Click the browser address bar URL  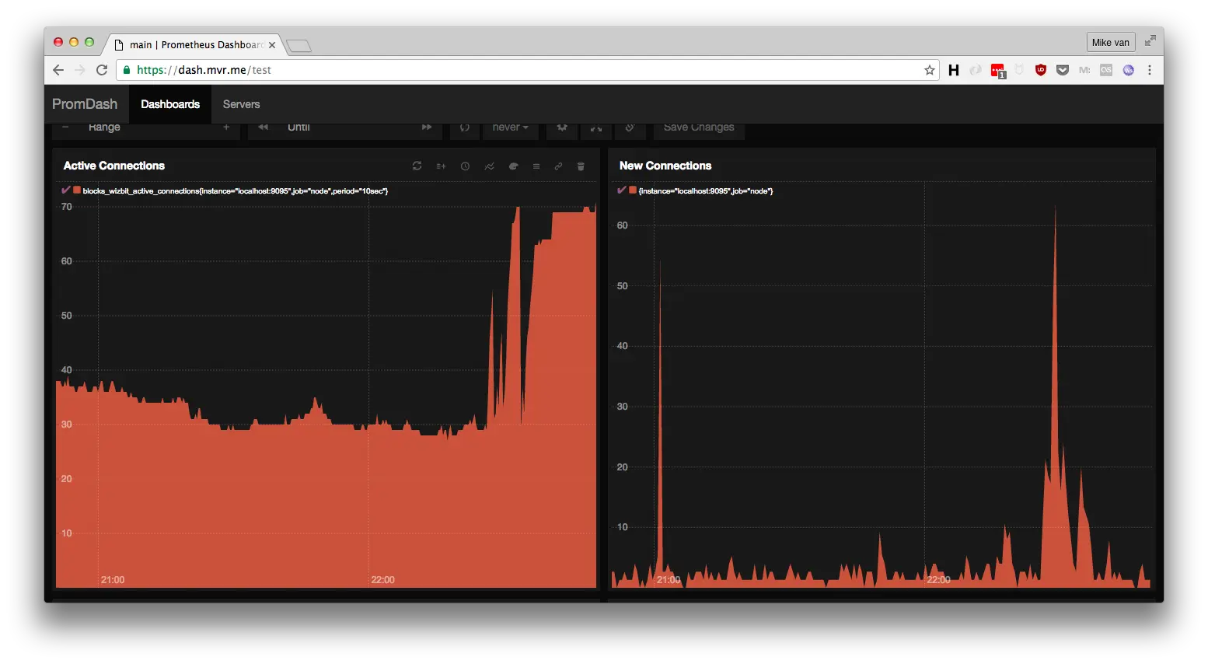coord(204,70)
